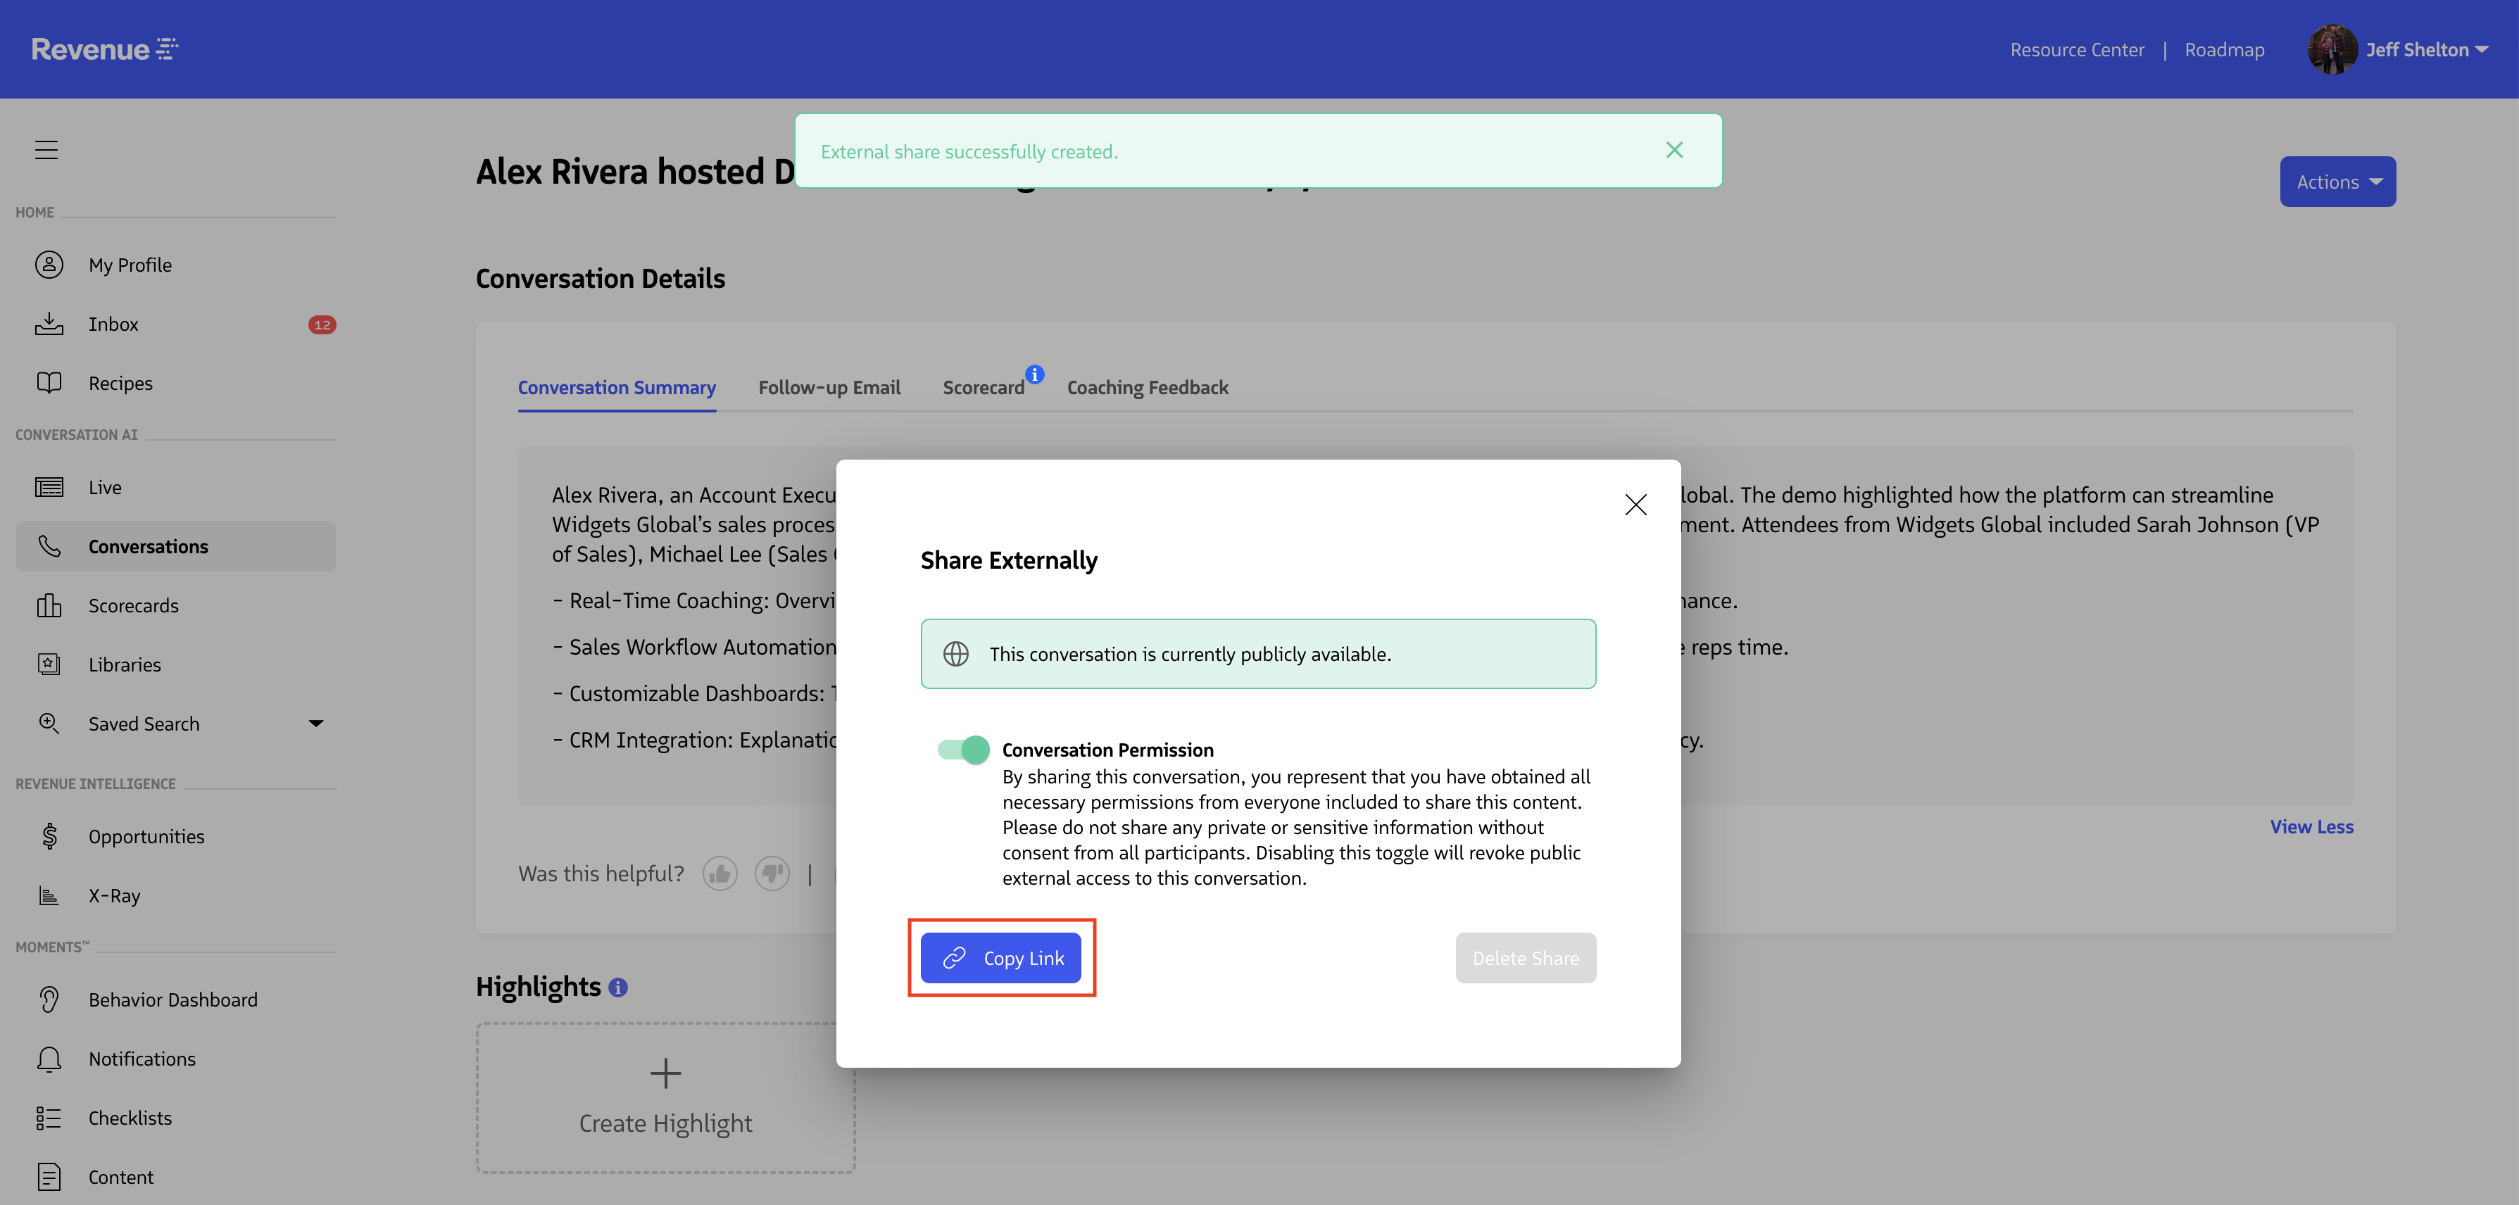Switch to the Coaching Feedback tab
This screenshot has width=2519, height=1205.
(x=1147, y=387)
